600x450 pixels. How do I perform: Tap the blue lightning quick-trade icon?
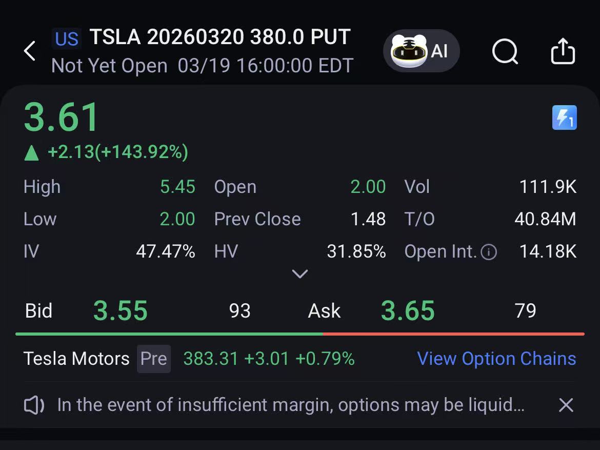tap(564, 118)
